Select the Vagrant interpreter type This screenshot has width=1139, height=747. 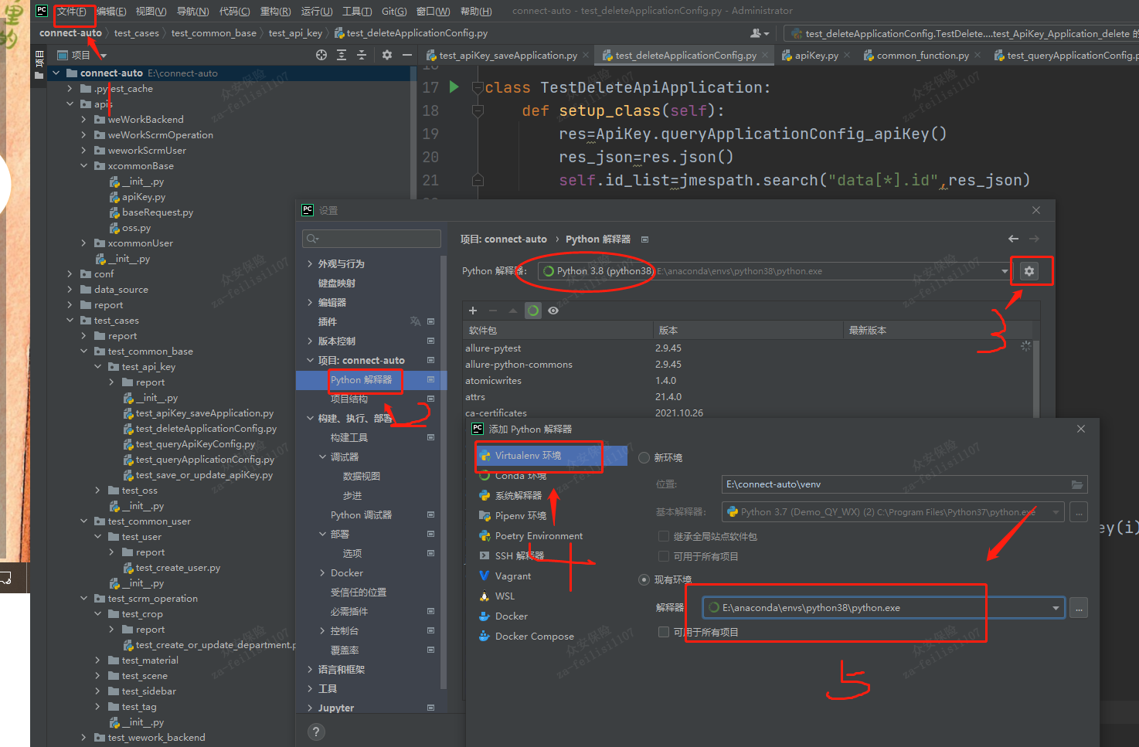pyautogui.click(x=512, y=576)
